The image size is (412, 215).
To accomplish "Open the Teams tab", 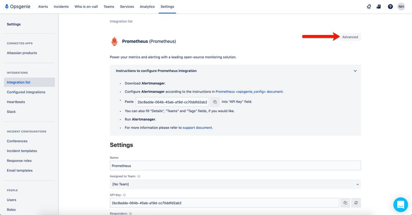I will click(x=109, y=7).
